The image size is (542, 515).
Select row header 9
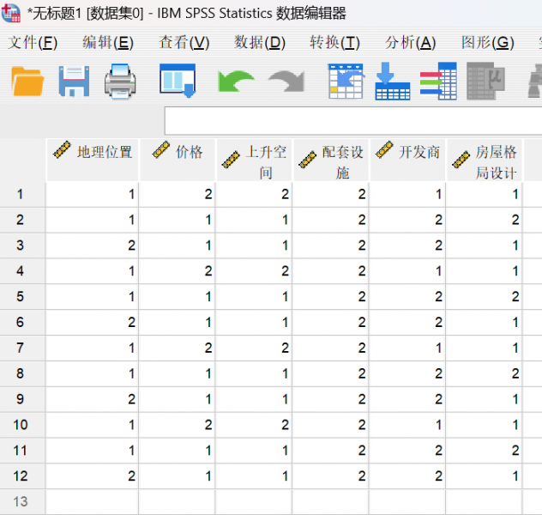coord(22,399)
